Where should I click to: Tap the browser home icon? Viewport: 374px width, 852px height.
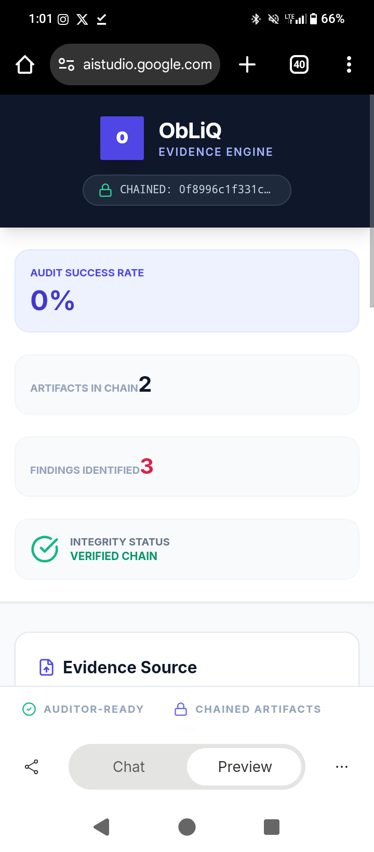click(x=25, y=64)
